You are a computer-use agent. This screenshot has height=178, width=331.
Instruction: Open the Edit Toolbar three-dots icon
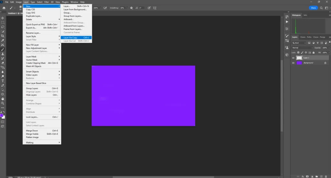pos(3,108)
